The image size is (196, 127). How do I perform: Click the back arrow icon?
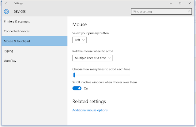[6, 3]
